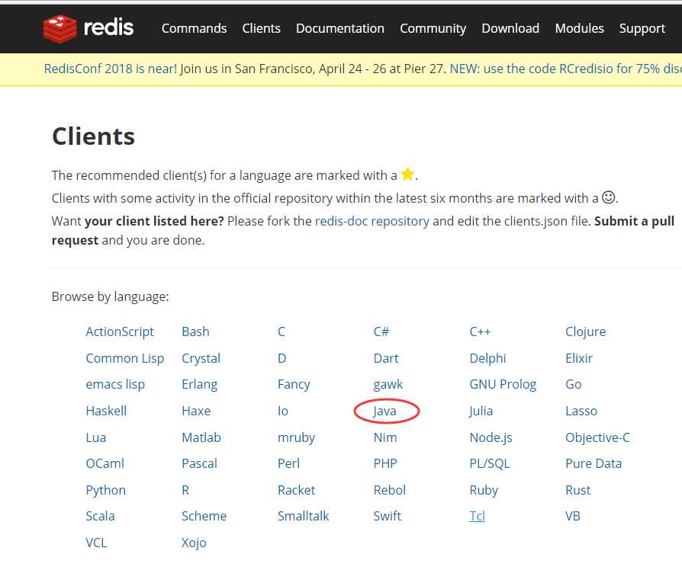Select the Smalltalk language link
This screenshot has height=570, width=682.
coord(303,516)
